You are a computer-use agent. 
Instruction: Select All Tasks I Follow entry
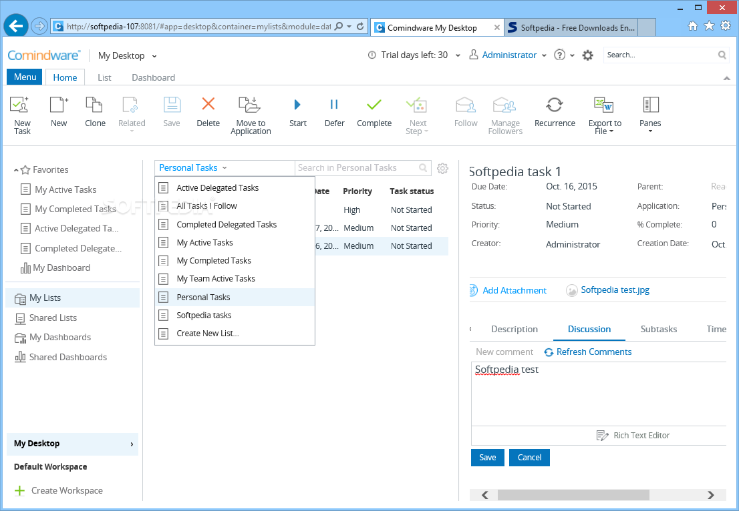pos(235,205)
